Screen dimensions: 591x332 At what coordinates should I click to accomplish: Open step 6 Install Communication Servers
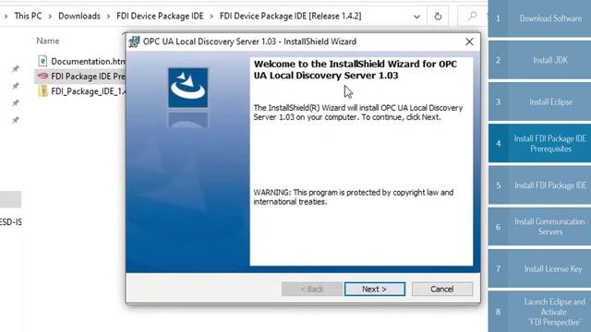(x=539, y=227)
